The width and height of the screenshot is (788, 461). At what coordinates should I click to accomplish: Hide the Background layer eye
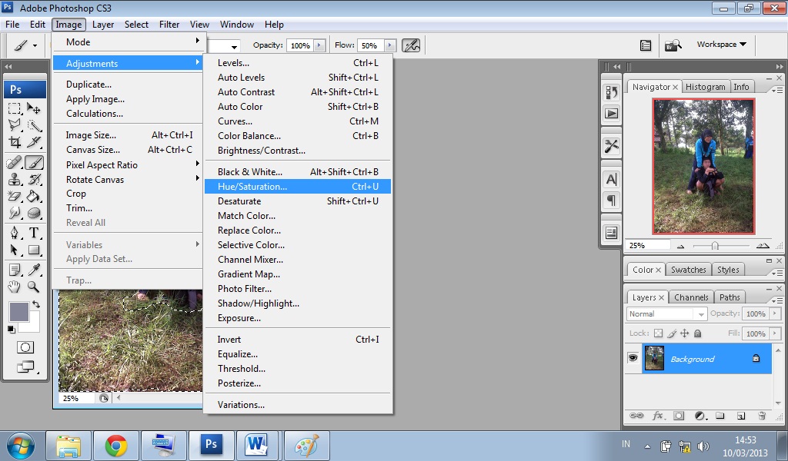coord(633,358)
